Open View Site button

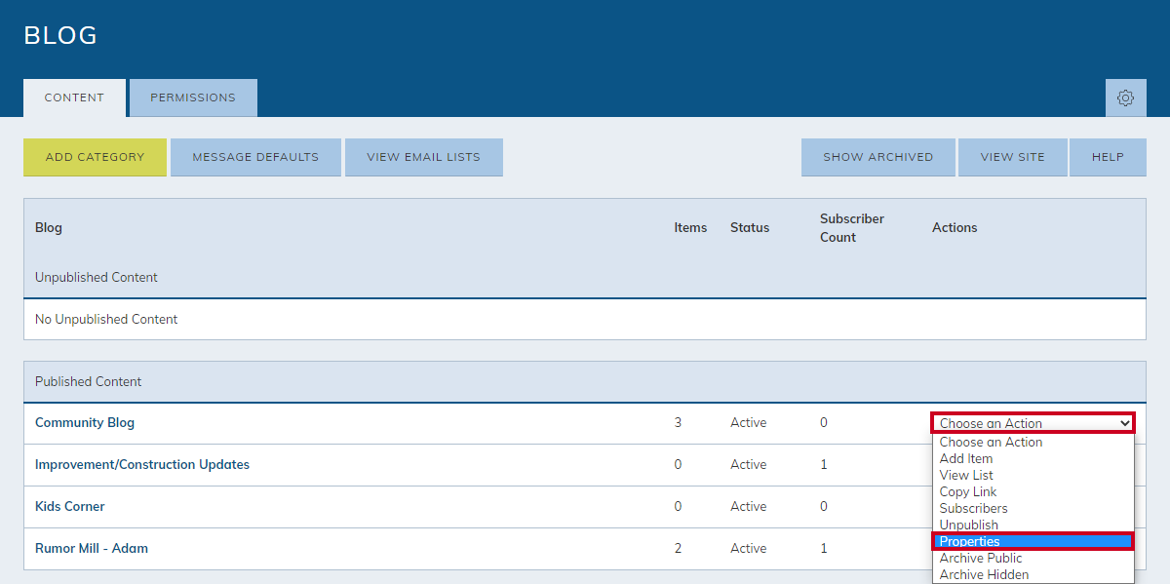(1012, 157)
